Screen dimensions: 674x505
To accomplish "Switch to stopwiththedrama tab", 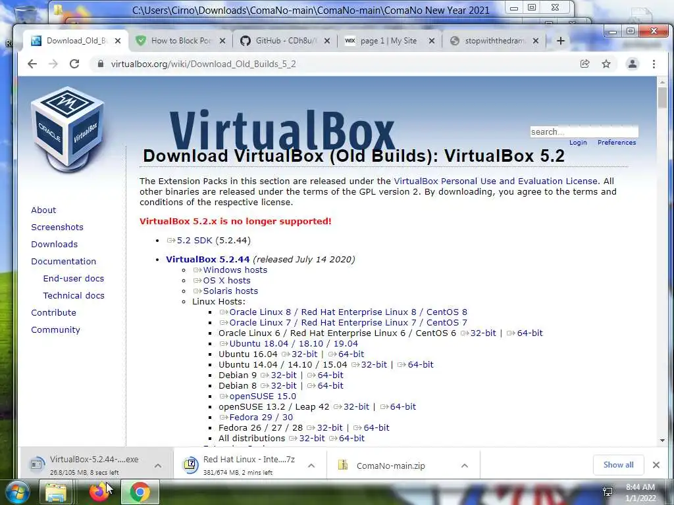I will [x=494, y=41].
